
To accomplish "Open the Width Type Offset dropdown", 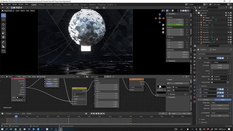I will (x=220, y=103).
